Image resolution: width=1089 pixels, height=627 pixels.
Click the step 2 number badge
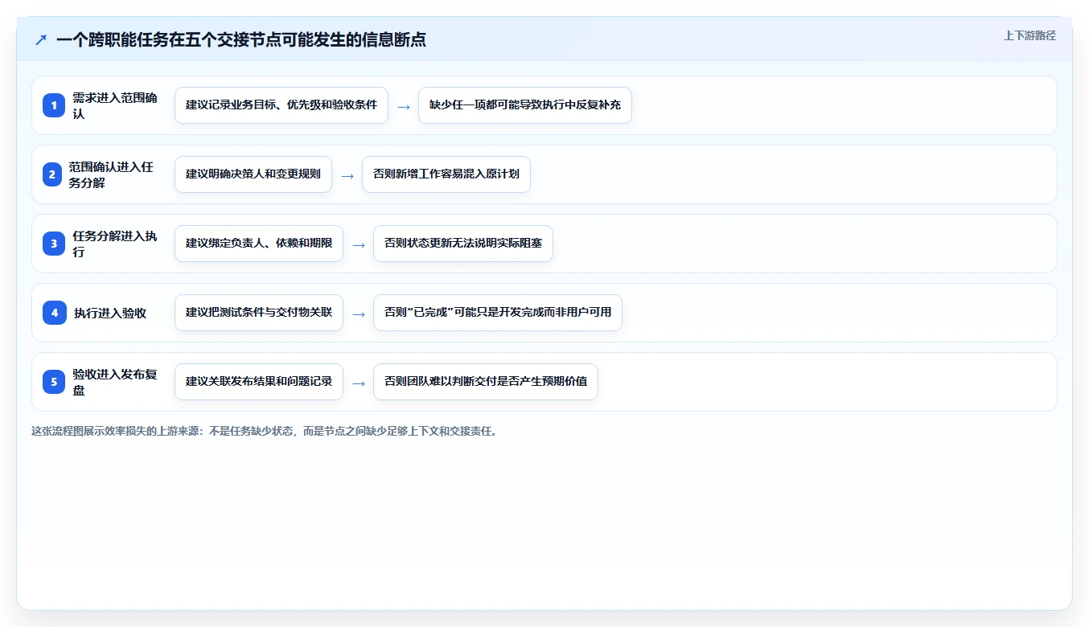tap(52, 174)
